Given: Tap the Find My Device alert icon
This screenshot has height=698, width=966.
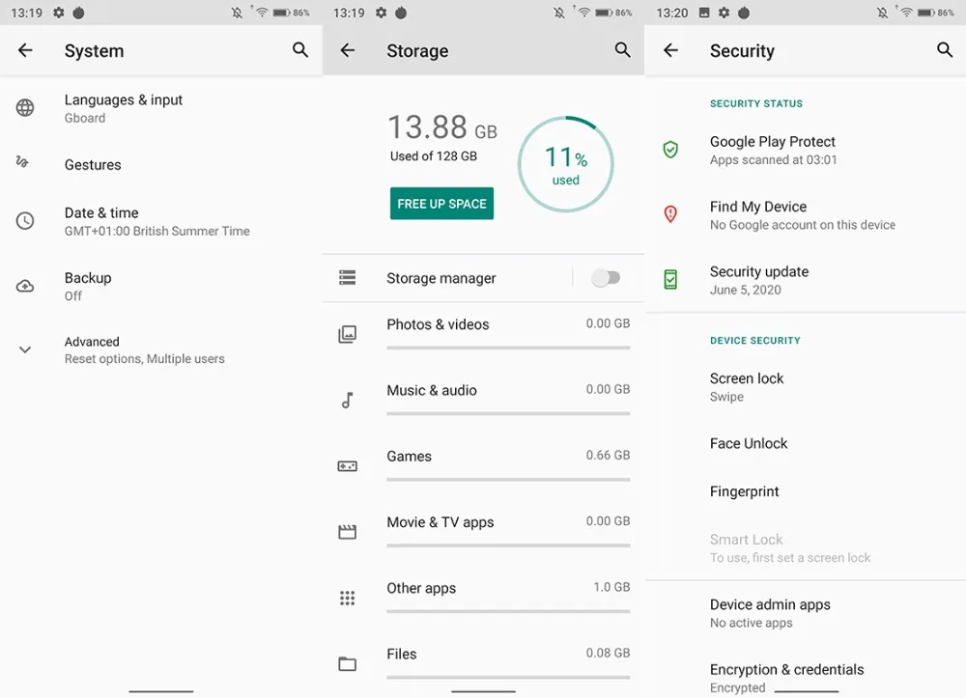Looking at the screenshot, I should tap(670, 214).
